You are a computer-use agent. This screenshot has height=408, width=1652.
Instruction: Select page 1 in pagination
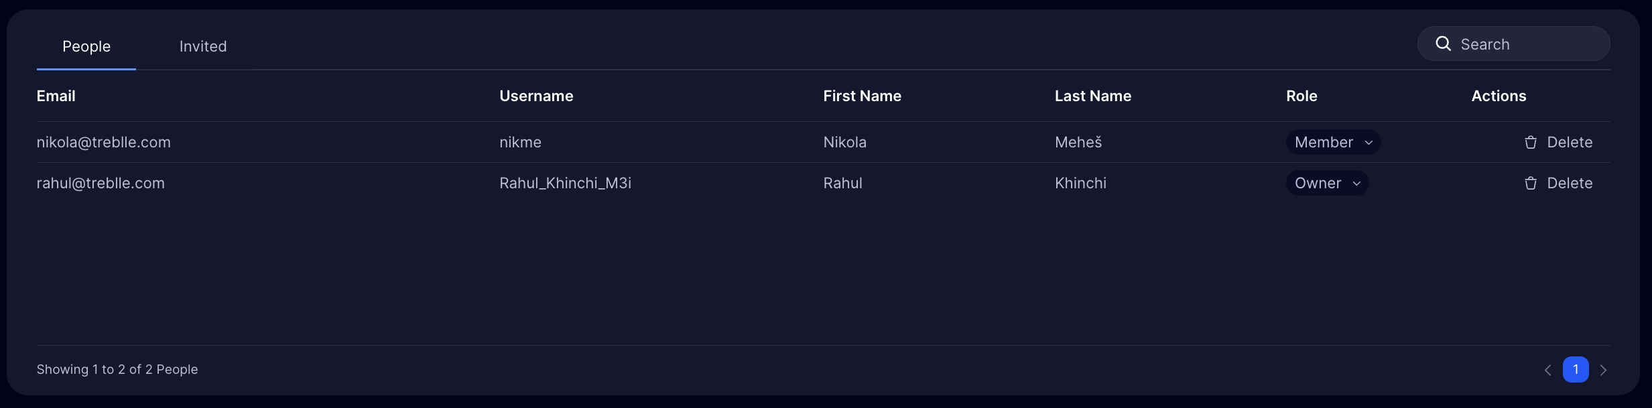click(1576, 370)
